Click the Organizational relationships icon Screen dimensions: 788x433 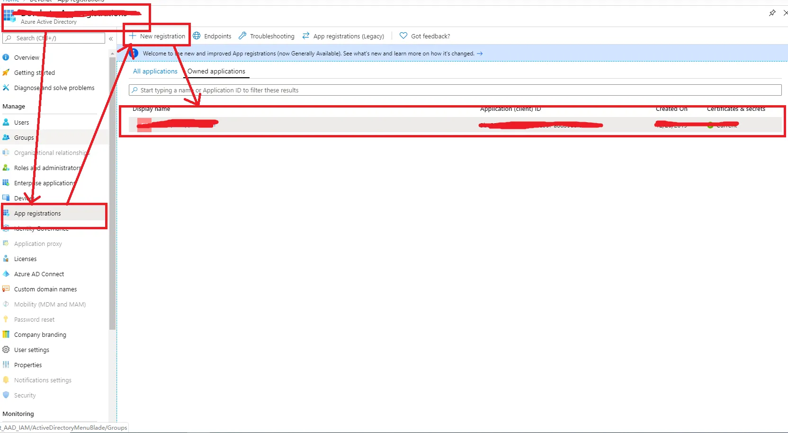[6, 153]
